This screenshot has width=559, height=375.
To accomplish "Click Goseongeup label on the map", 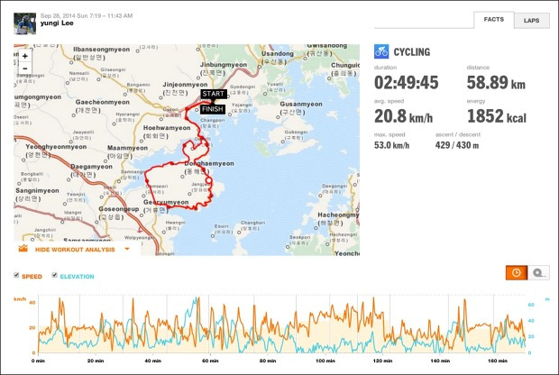I will 119,209.
